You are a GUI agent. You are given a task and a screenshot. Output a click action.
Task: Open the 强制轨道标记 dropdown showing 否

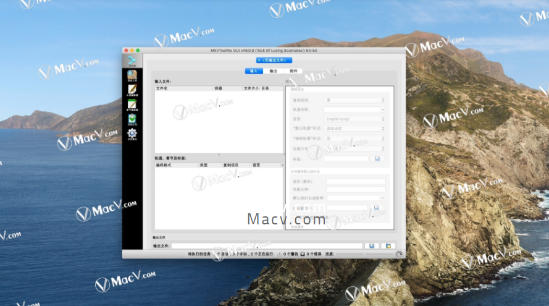point(354,139)
